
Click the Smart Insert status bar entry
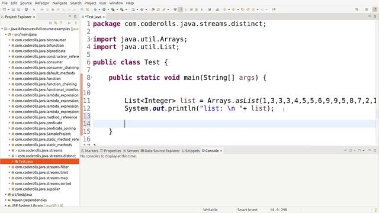coord(248,209)
